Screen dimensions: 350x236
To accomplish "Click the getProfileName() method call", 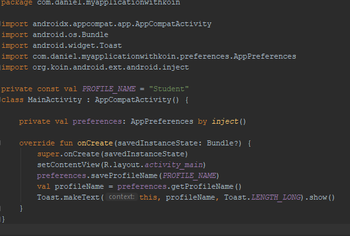I will coord(206,186).
